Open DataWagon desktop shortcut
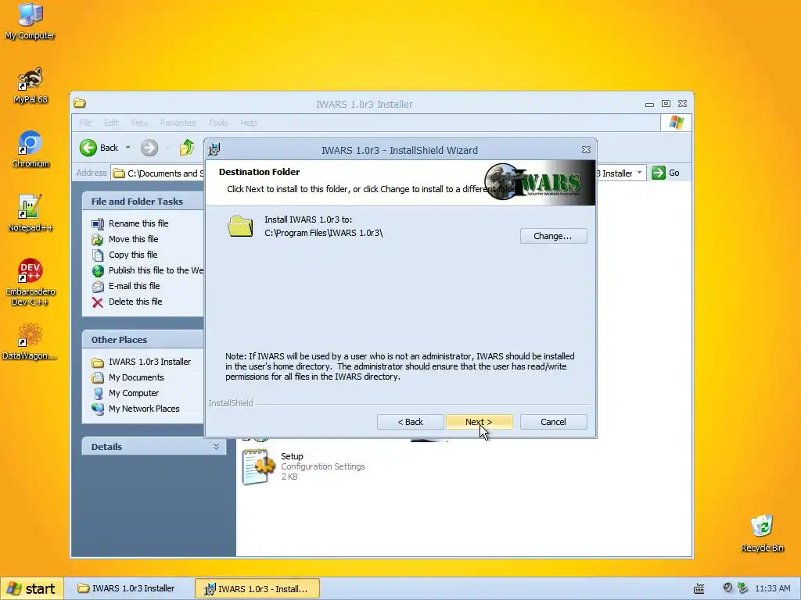The image size is (801, 600). coord(29,341)
